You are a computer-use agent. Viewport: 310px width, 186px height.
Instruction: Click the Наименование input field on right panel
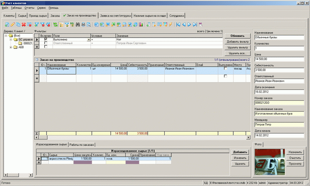coord(280,38)
